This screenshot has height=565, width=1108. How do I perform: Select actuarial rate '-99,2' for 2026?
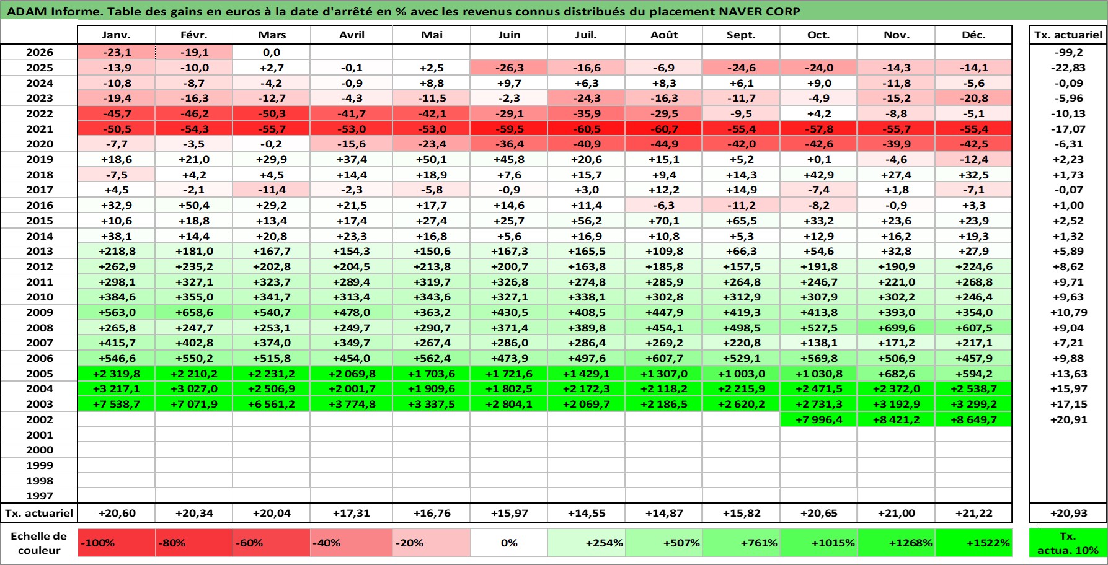click(1068, 53)
